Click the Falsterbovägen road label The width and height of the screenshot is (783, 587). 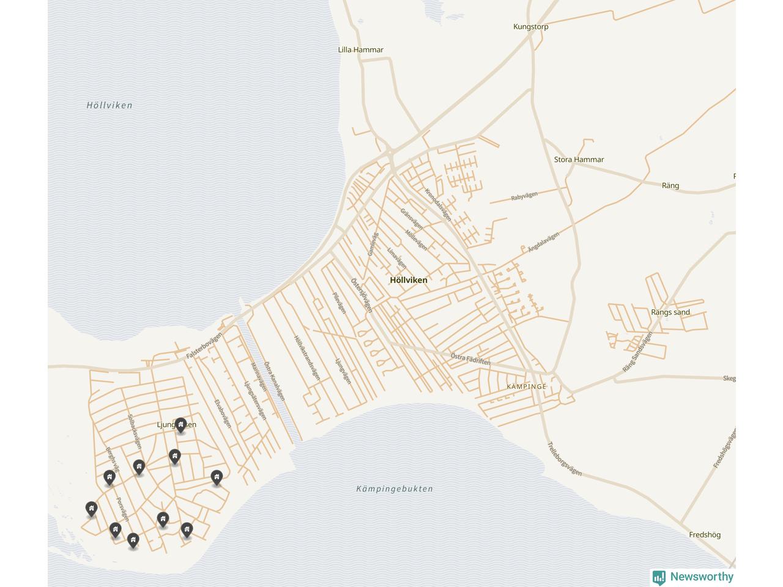click(x=204, y=345)
